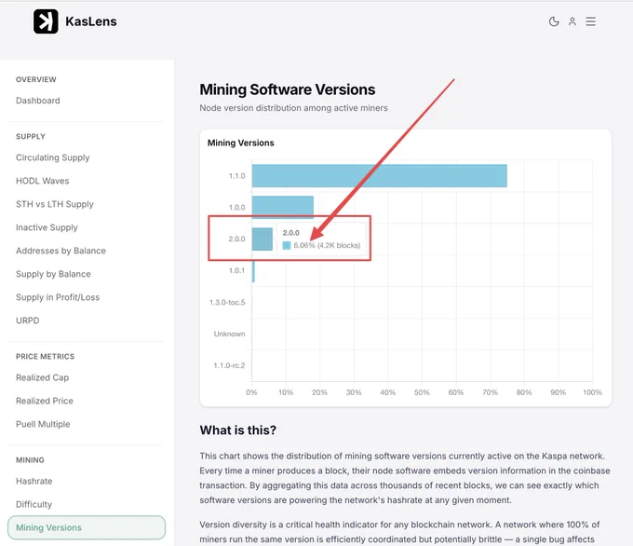Select the highlighted Mining Versions item
Image resolution: width=633 pixels, height=546 pixels.
[x=87, y=527]
